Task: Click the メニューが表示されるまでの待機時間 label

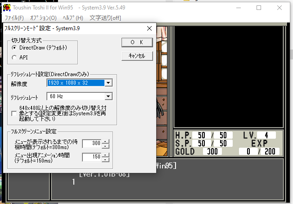Action: click(x=46, y=144)
